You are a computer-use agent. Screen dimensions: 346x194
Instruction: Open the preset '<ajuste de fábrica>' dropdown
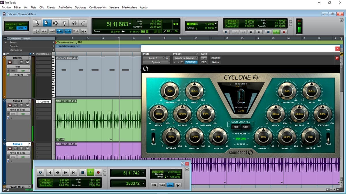185,58
